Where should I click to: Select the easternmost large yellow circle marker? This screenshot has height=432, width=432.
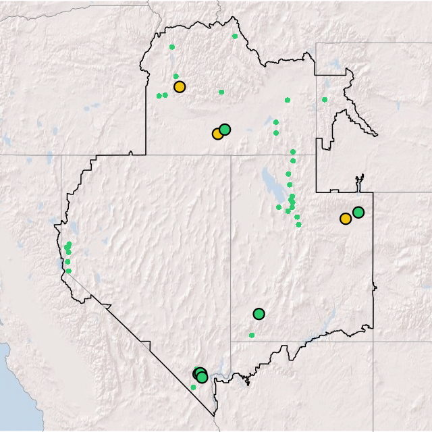point(346,218)
